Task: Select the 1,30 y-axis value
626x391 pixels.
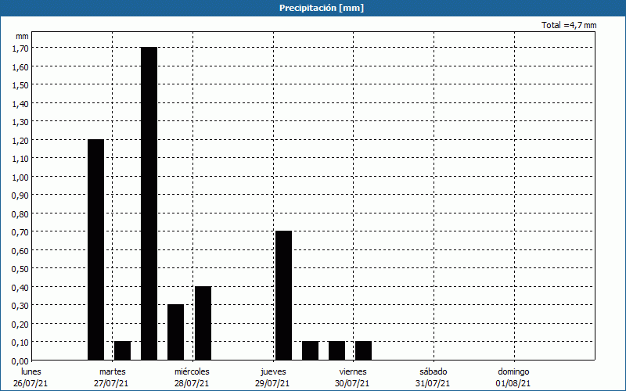Action: click(20, 122)
